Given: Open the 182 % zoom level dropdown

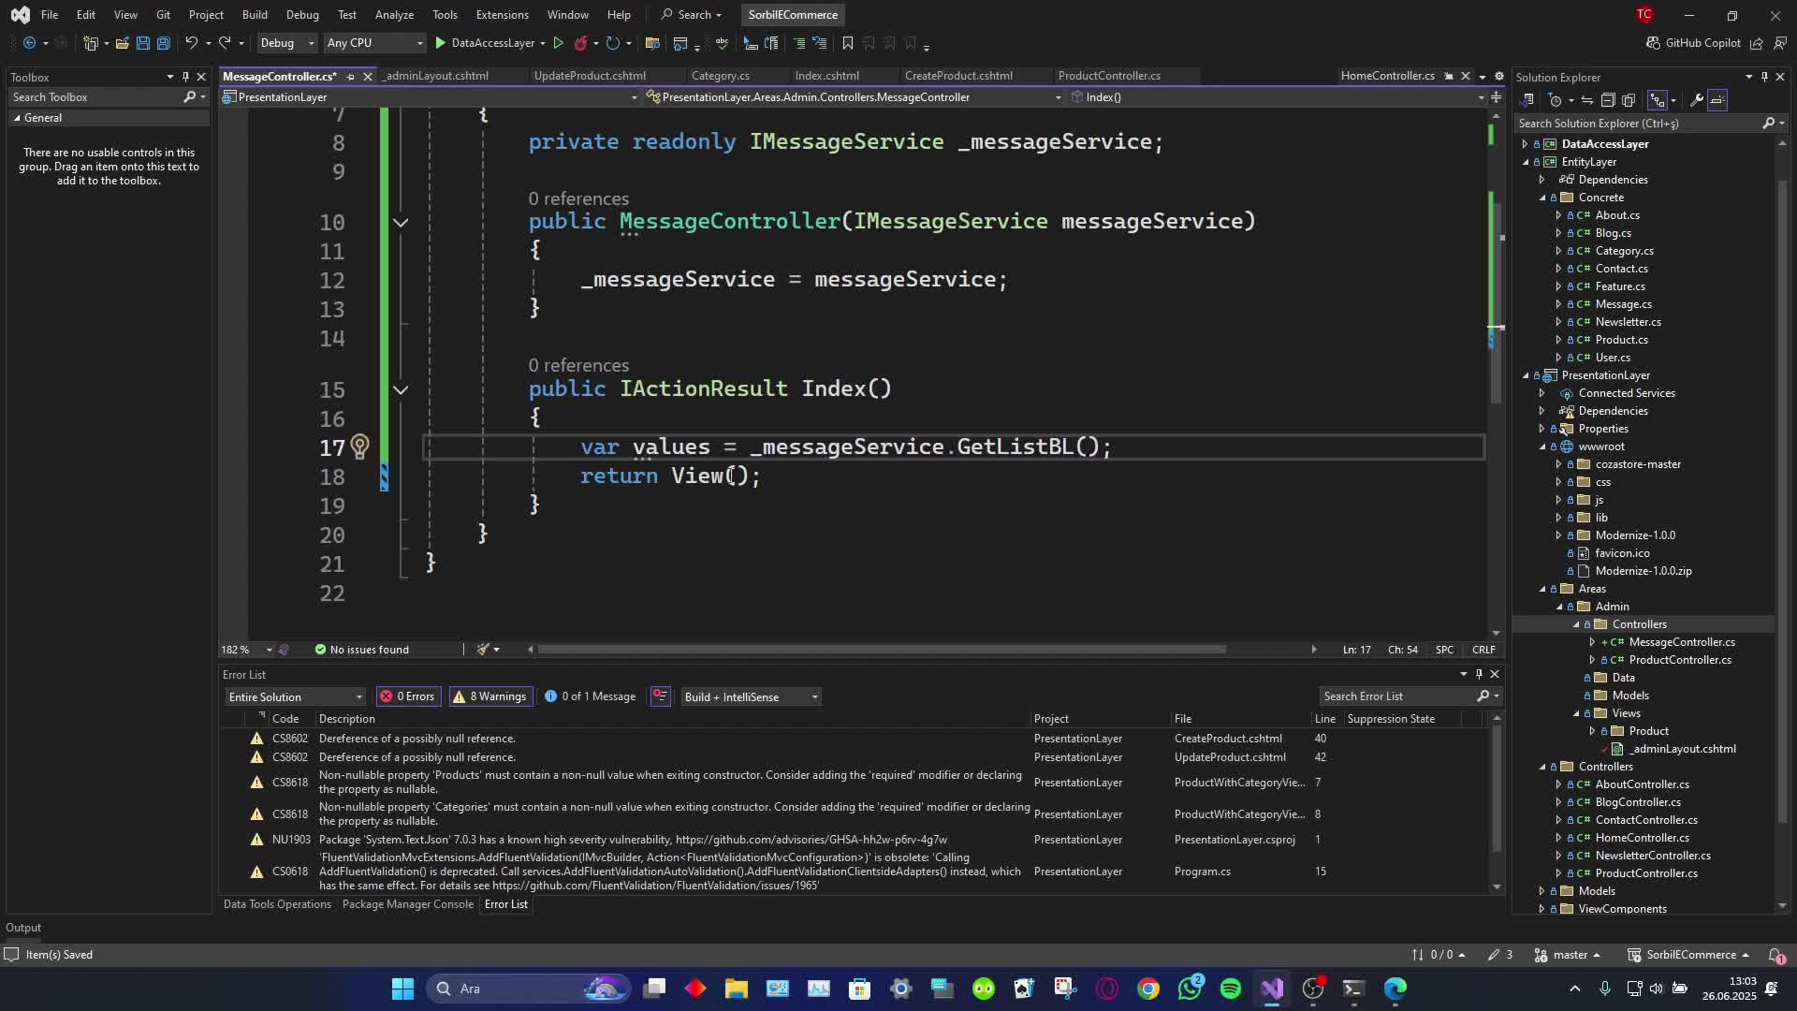Looking at the screenshot, I should (247, 650).
